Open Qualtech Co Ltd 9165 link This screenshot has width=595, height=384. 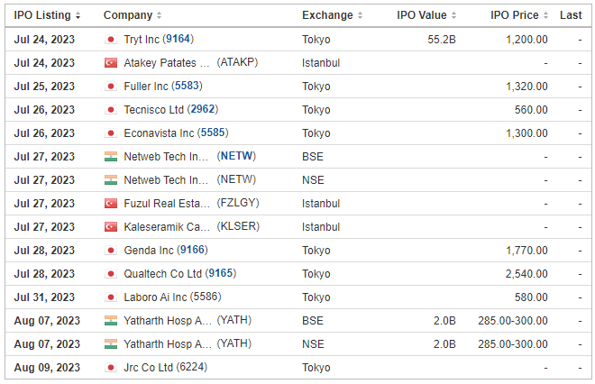(x=221, y=274)
